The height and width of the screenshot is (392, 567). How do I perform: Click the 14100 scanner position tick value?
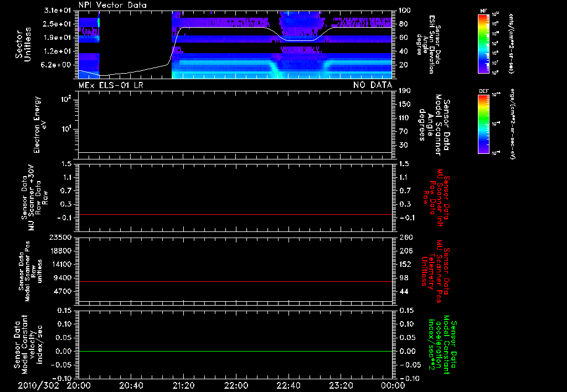pos(60,264)
